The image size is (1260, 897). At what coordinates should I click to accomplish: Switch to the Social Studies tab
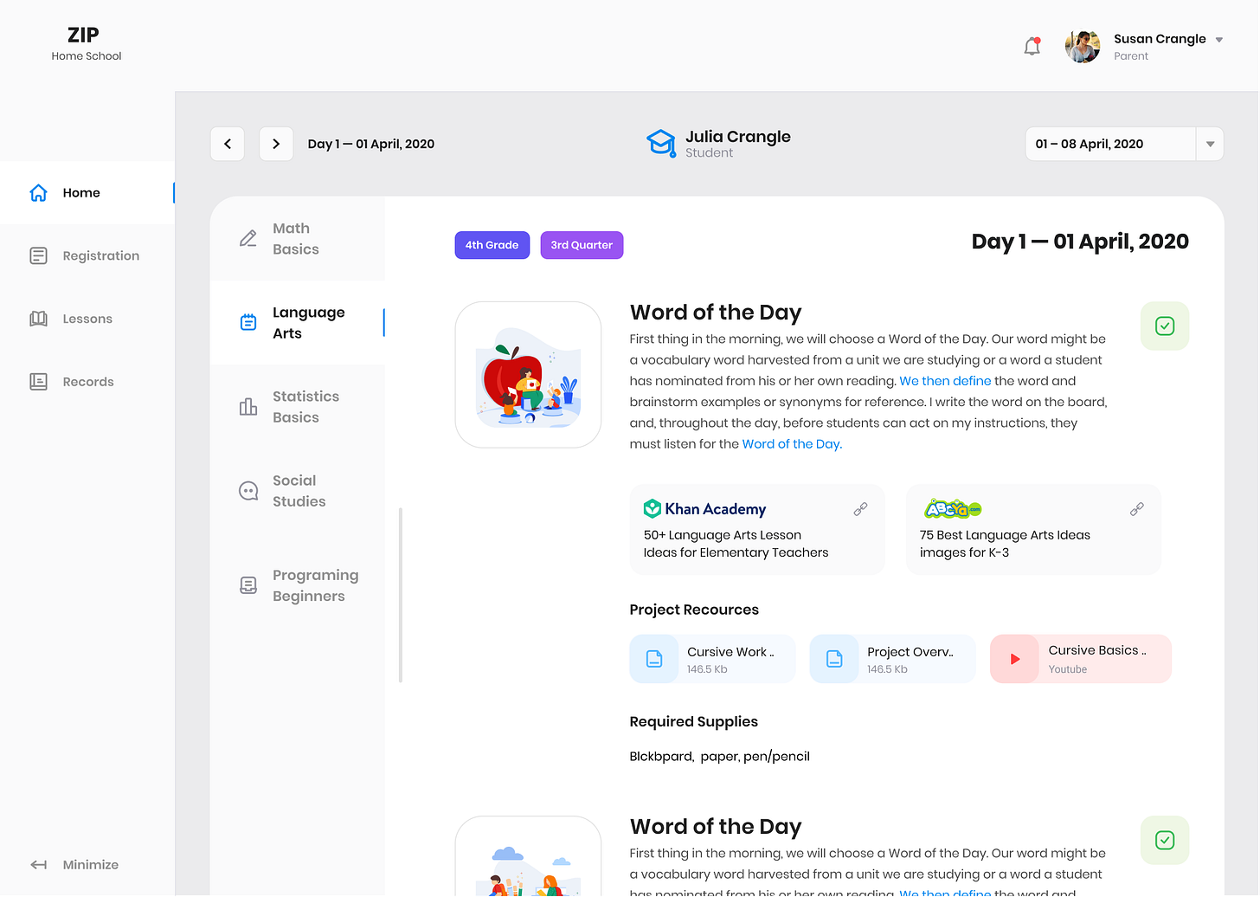coord(298,491)
